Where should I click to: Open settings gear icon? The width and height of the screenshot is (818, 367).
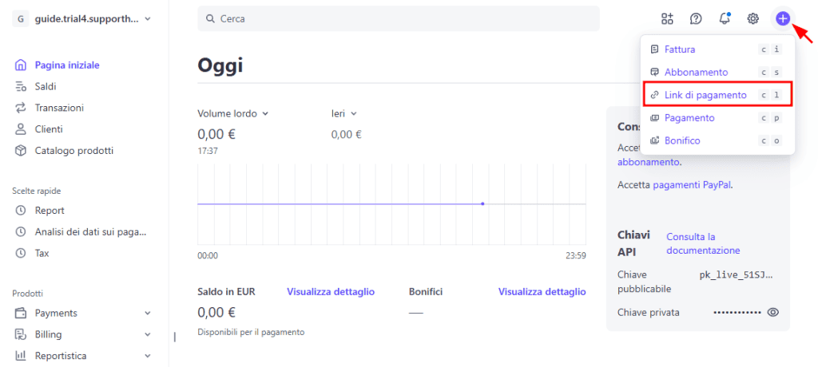tap(752, 19)
